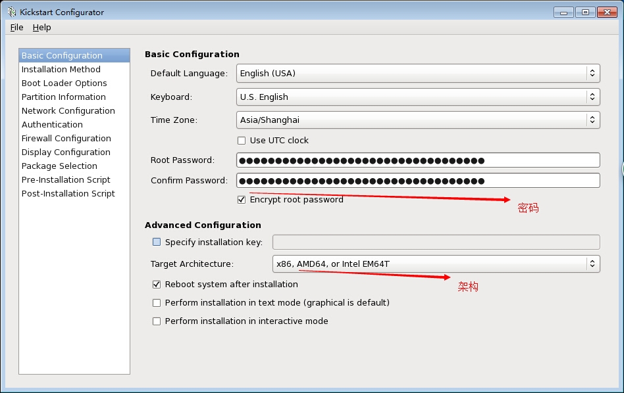This screenshot has height=393, width=624.
Task: Expand the Default Language dropdown
Action: [x=418, y=74]
